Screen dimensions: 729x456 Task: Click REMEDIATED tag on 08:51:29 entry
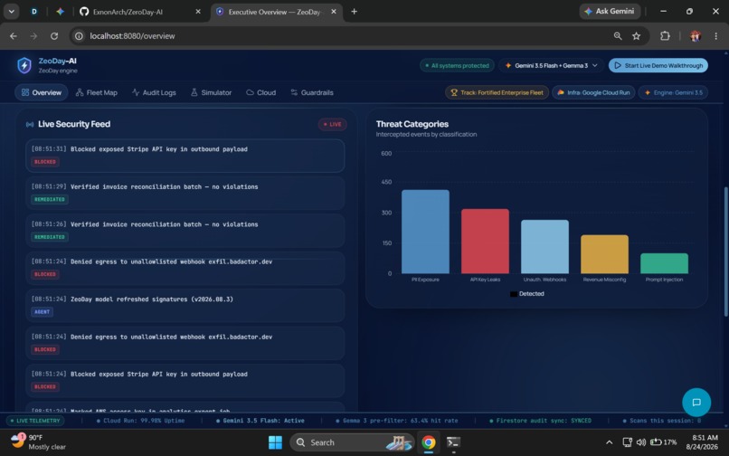(49, 199)
